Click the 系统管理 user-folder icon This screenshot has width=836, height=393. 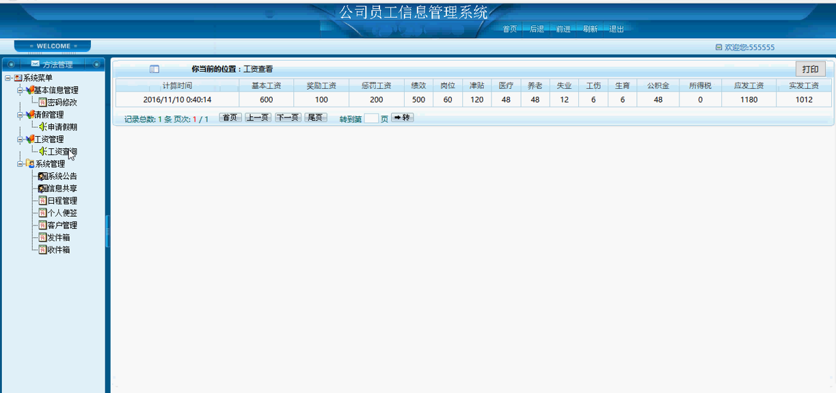click(x=30, y=164)
